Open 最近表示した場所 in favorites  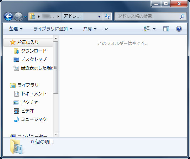pyautogui.click(x=37, y=68)
